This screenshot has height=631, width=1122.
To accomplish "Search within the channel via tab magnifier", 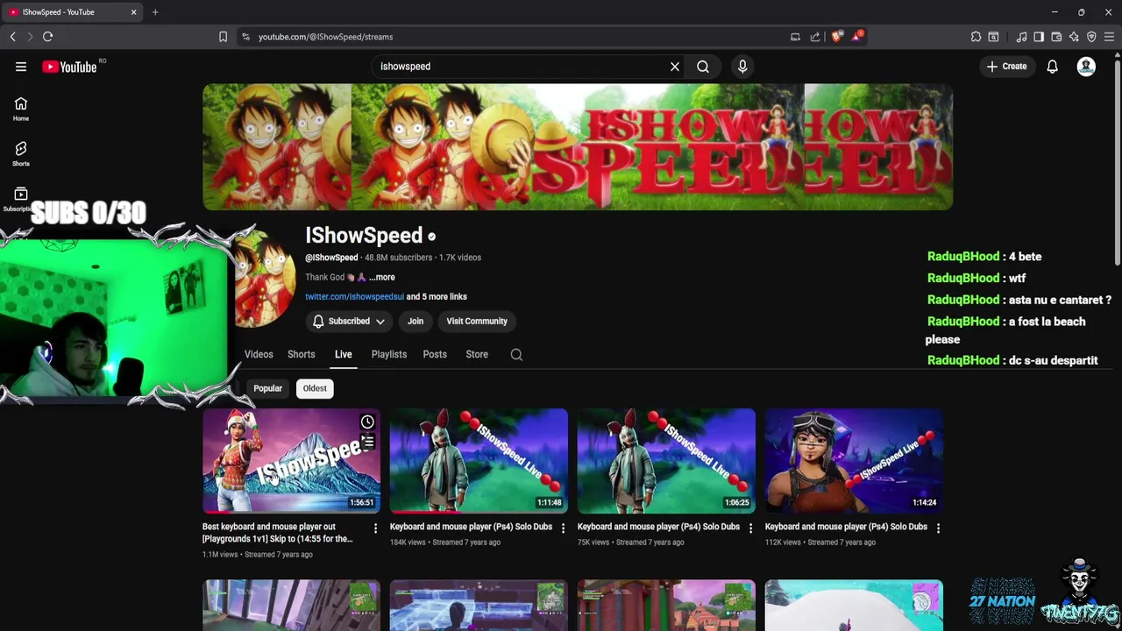I will 516,355.
